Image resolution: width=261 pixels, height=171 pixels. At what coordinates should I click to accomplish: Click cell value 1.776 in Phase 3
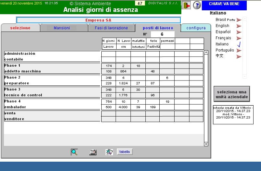click(x=123, y=95)
